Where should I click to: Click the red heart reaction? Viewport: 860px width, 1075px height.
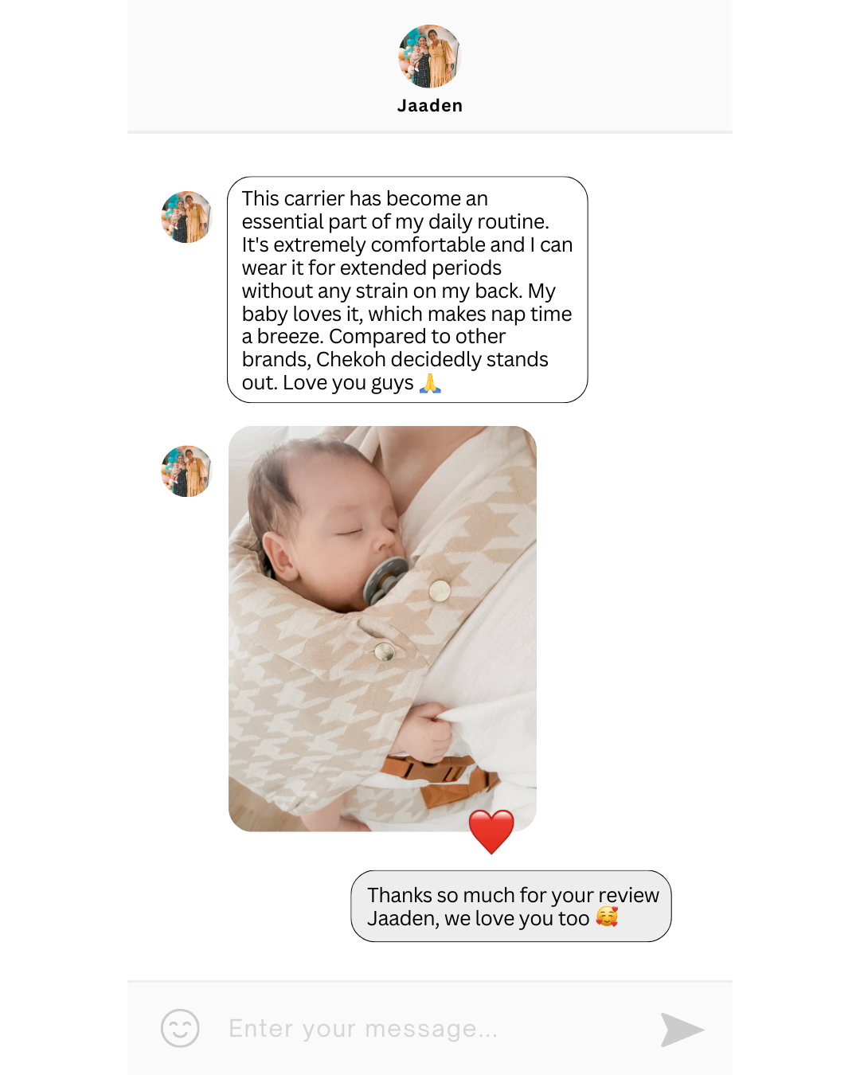(491, 832)
